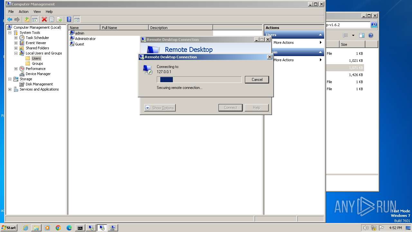Click the Windows Start button
412x232 pixels.
pos(9,228)
